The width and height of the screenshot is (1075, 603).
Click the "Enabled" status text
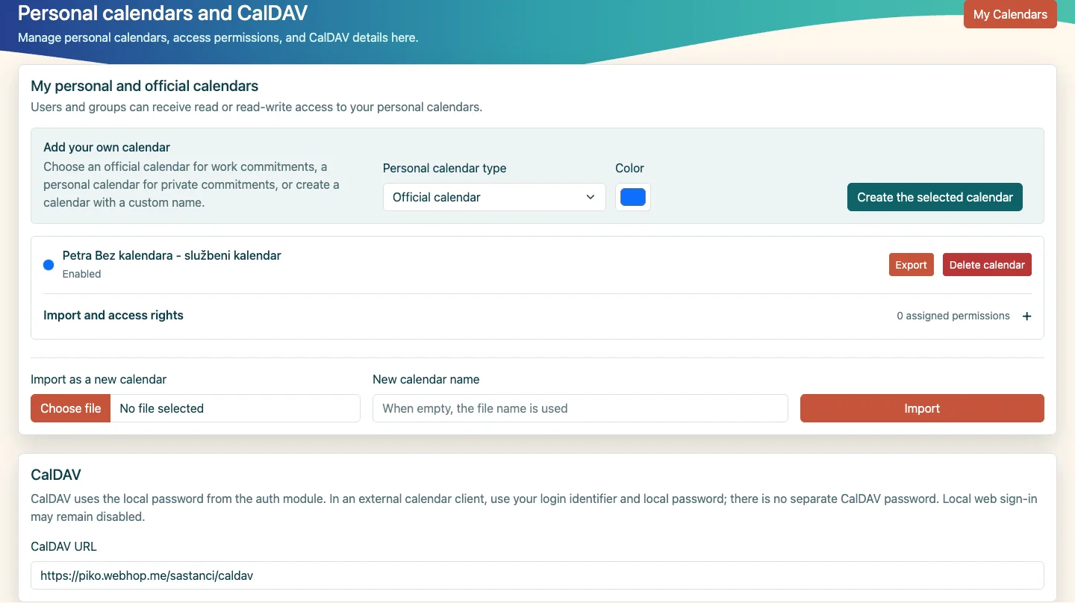(81, 274)
